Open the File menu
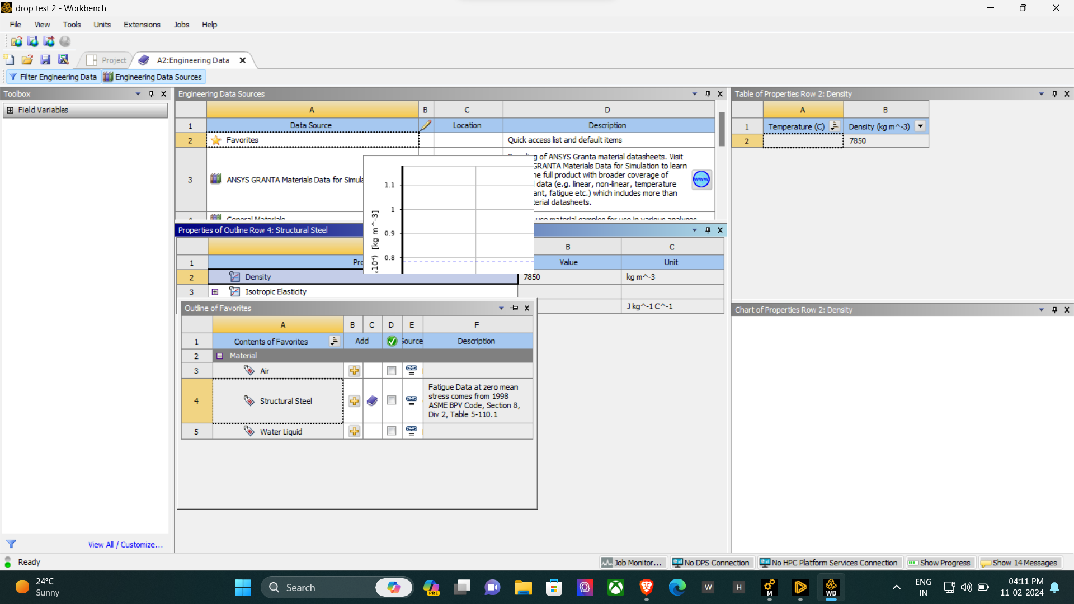 (x=15, y=25)
